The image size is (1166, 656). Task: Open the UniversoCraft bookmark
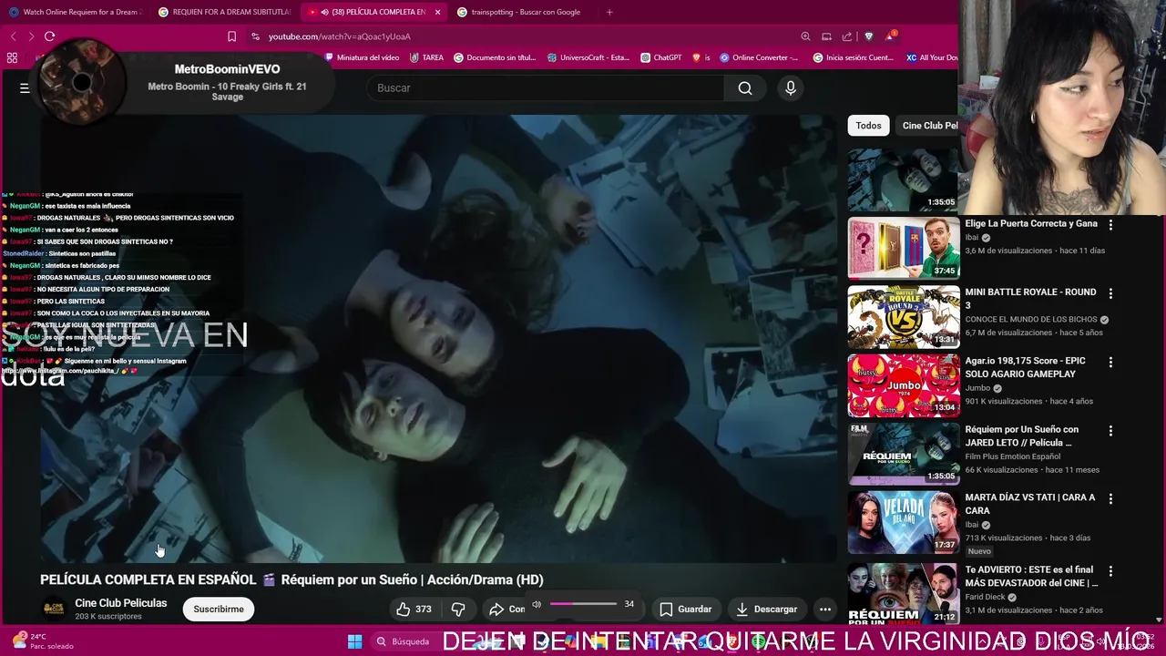tap(588, 57)
